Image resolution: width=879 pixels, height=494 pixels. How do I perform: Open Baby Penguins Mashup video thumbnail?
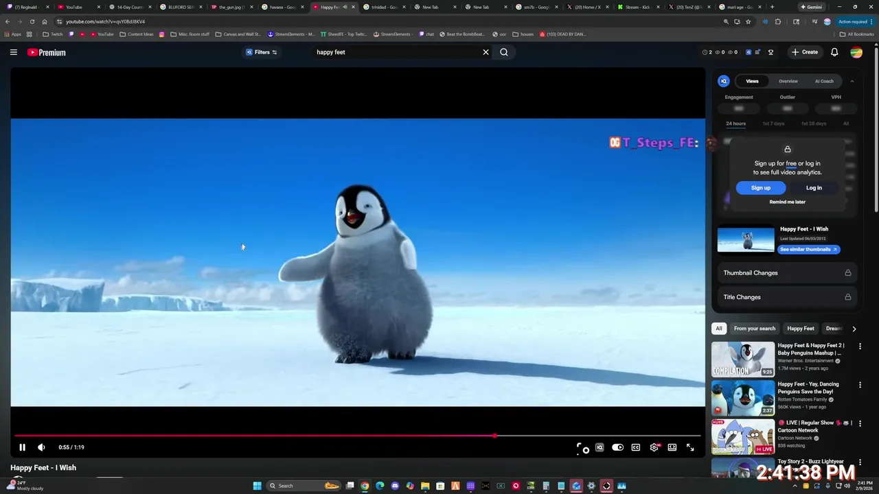tap(743, 360)
